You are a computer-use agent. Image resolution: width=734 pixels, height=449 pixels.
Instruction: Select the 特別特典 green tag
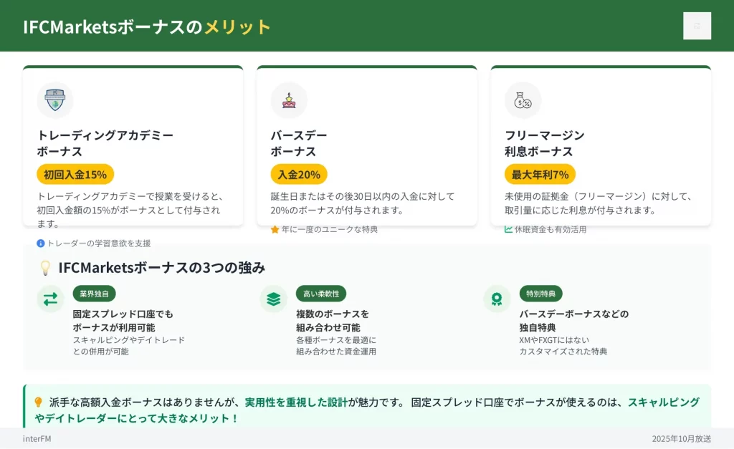pos(540,294)
